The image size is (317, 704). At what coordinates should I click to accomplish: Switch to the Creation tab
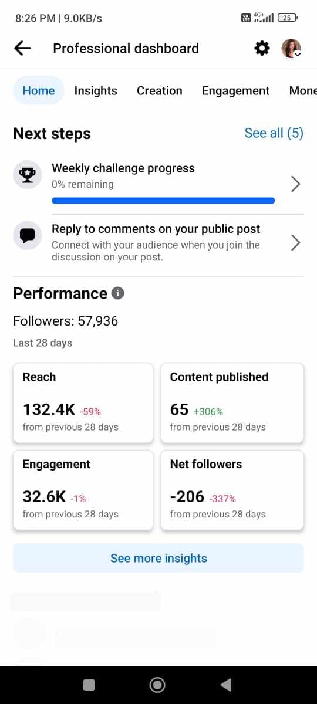tap(160, 90)
